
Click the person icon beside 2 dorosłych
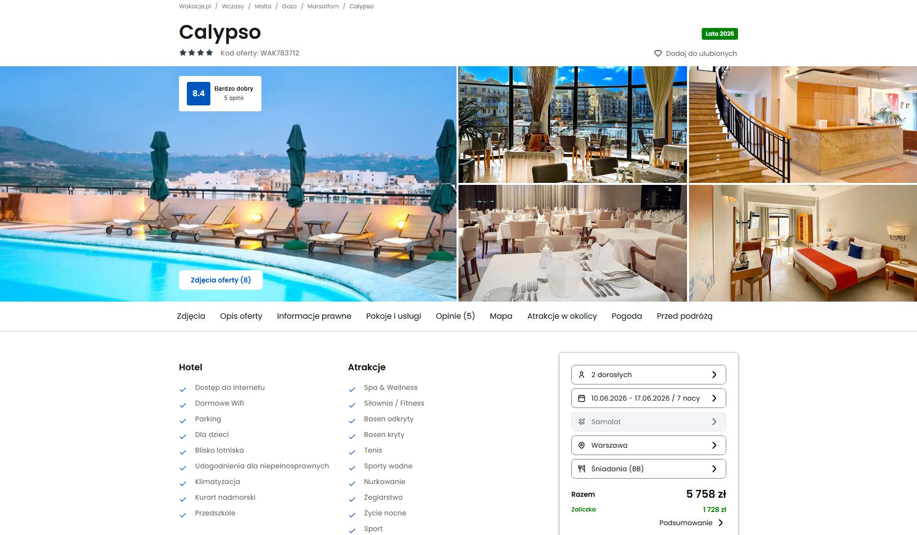[x=582, y=375]
